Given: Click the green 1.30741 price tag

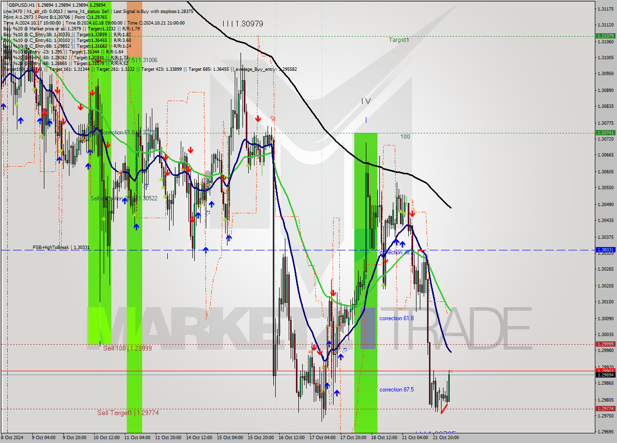Looking at the screenshot, I should tap(605, 132).
